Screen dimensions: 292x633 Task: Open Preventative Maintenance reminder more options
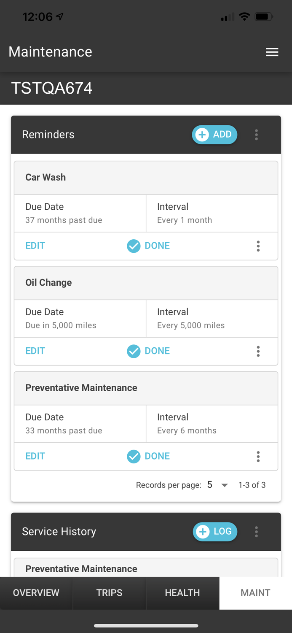point(258,456)
